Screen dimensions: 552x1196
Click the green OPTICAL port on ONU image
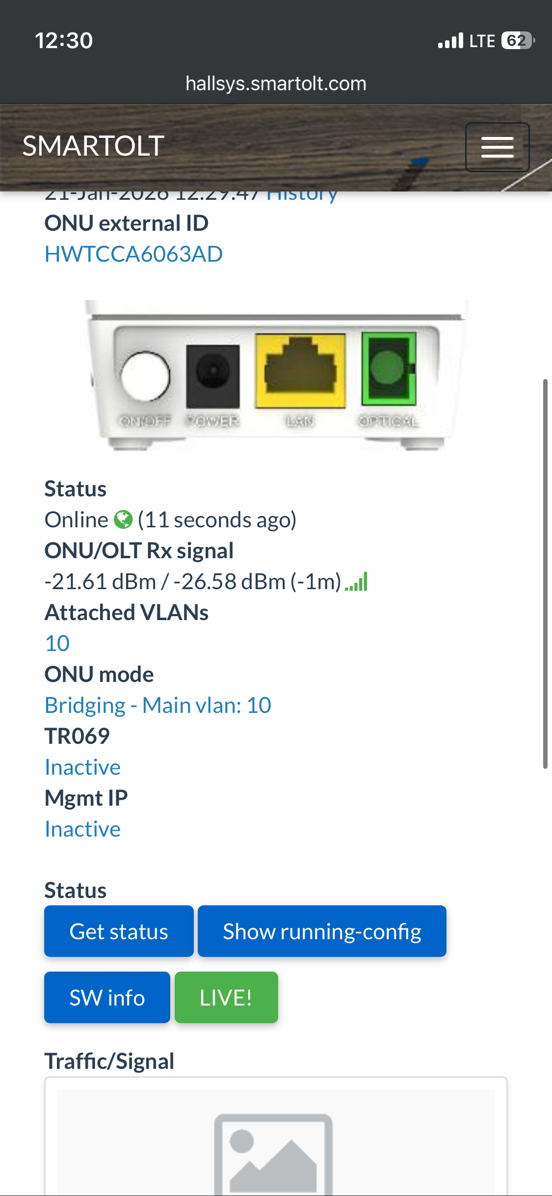pos(389,368)
